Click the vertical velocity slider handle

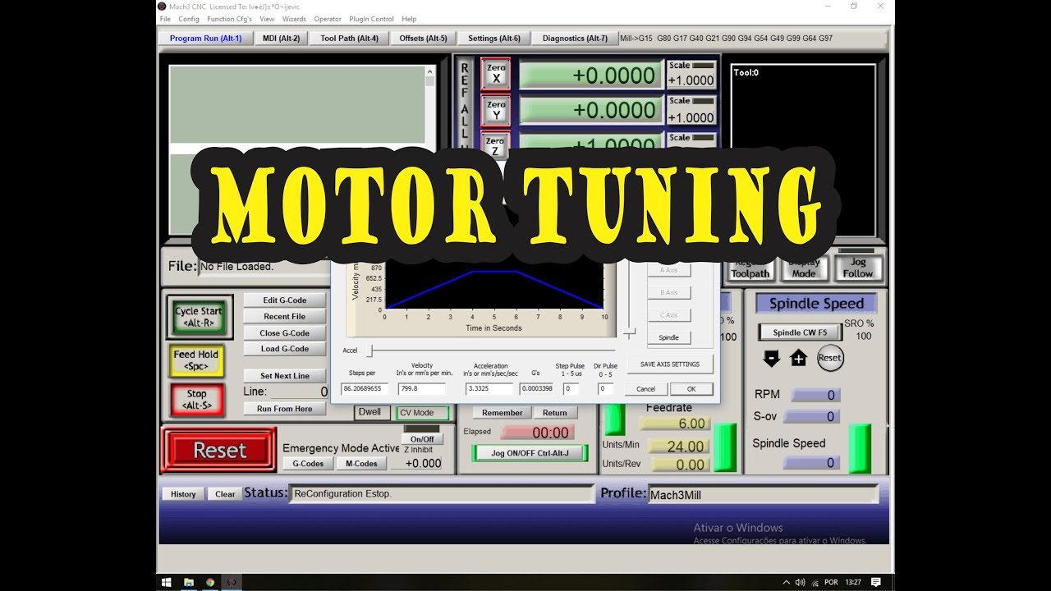pos(630,333)
